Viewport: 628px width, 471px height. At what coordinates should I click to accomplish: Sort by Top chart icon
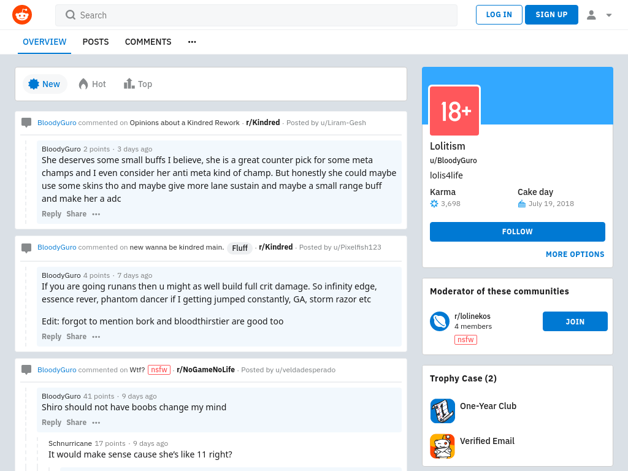coord(129,83)
